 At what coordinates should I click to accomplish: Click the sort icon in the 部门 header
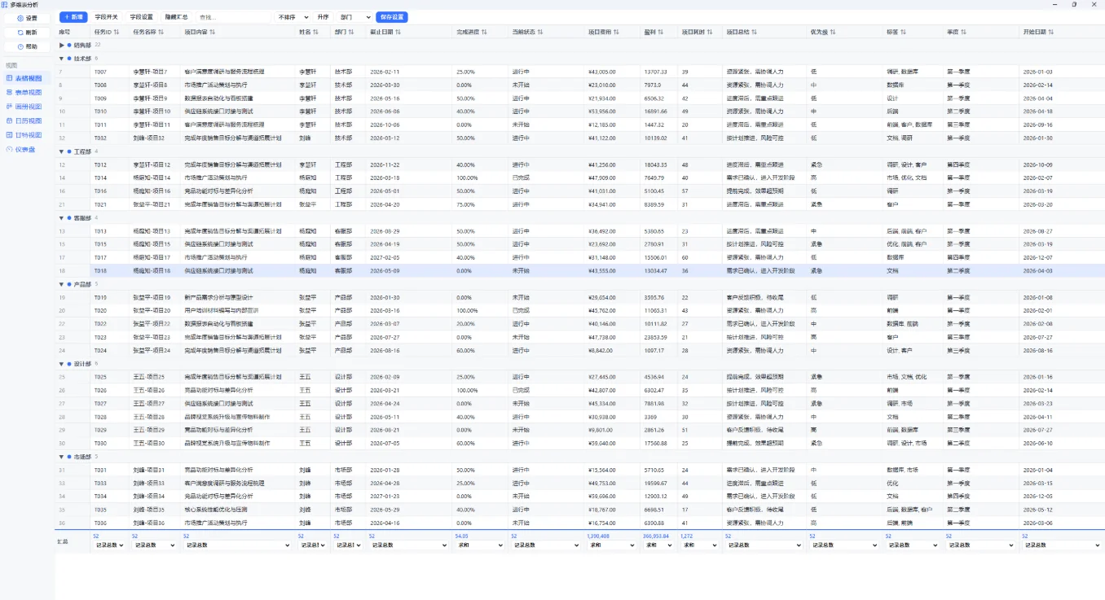[353, 32]
